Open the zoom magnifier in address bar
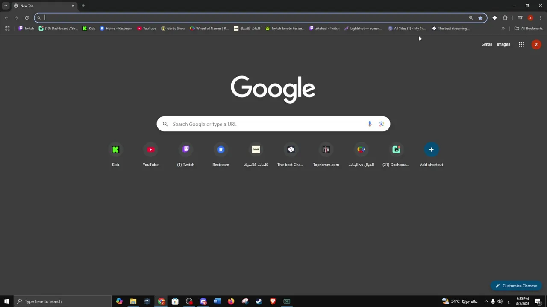547x307 pixels. [x=471, y=18]
